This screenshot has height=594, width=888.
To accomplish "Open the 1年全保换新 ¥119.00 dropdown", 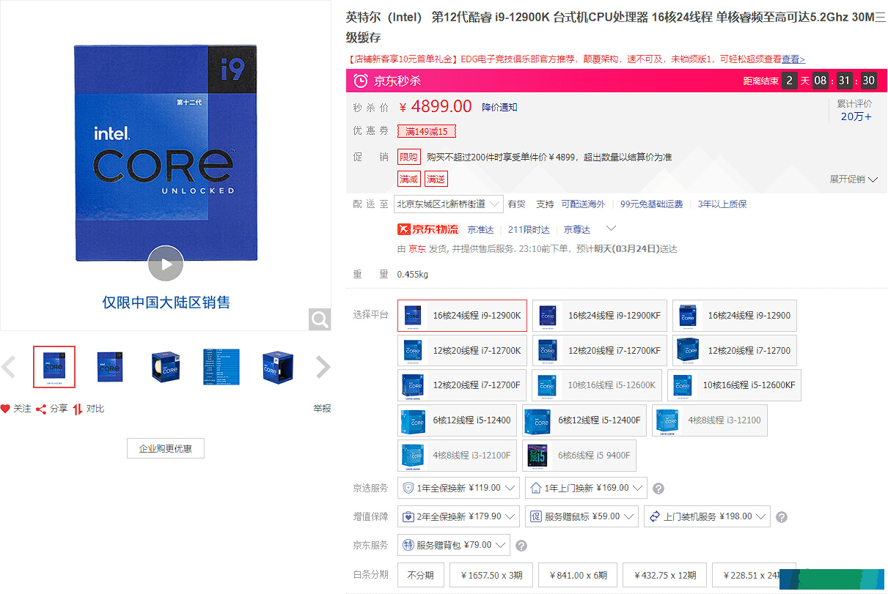I will pos(458,488).
